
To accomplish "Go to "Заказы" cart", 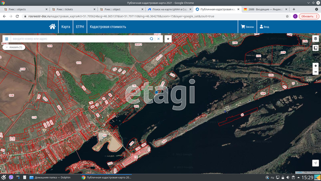I will [x=247, y=27].
